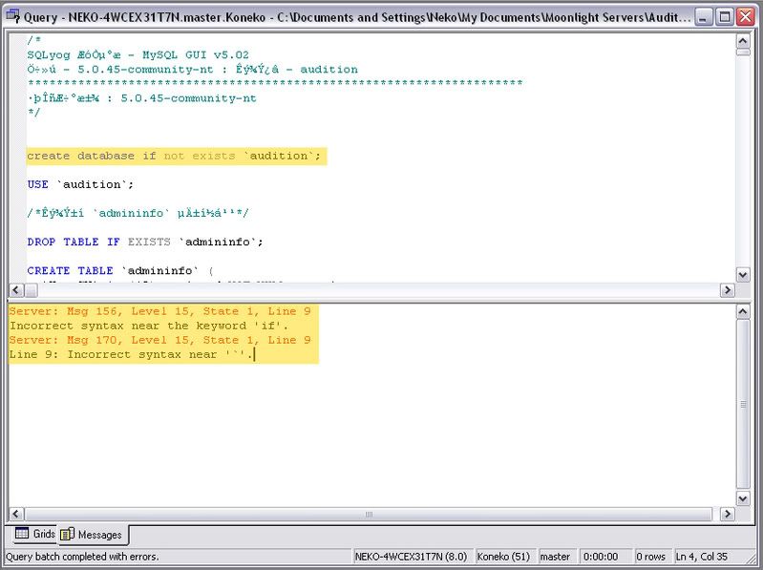Switch to the Grids tab
This screenshot has width=763, height=570.
click(x=34, y=534)
